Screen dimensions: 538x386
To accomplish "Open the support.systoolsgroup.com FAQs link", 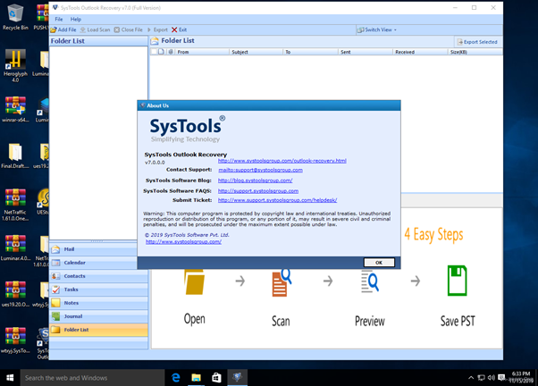I will pyautogui.click(x=258, y=191).
